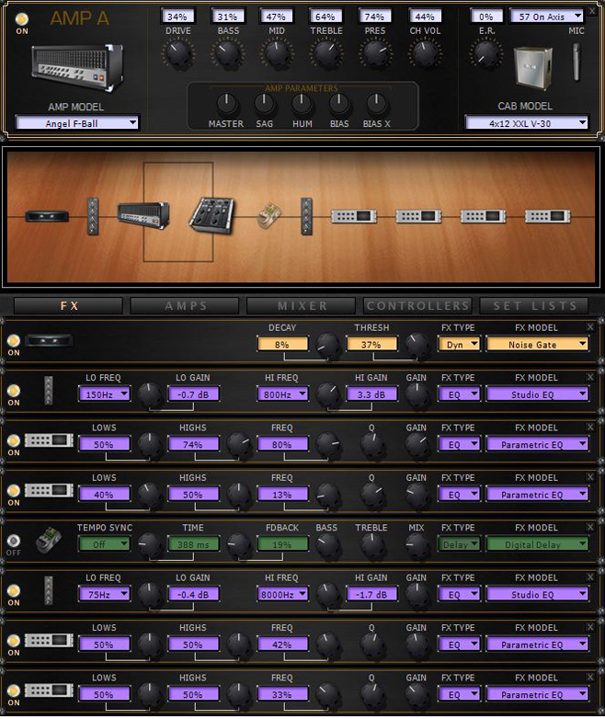Click the LO GAIN -0.7 dB field

[193, 394]
